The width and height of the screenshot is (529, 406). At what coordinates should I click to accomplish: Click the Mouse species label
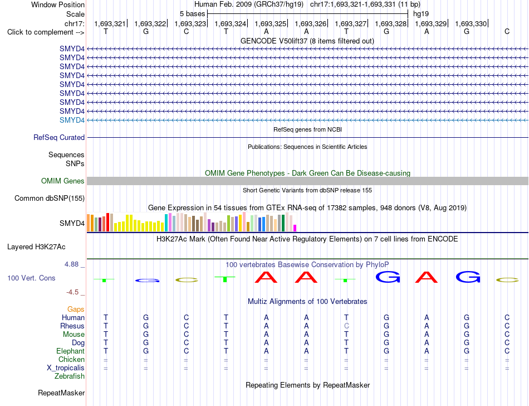coord(74,335)
